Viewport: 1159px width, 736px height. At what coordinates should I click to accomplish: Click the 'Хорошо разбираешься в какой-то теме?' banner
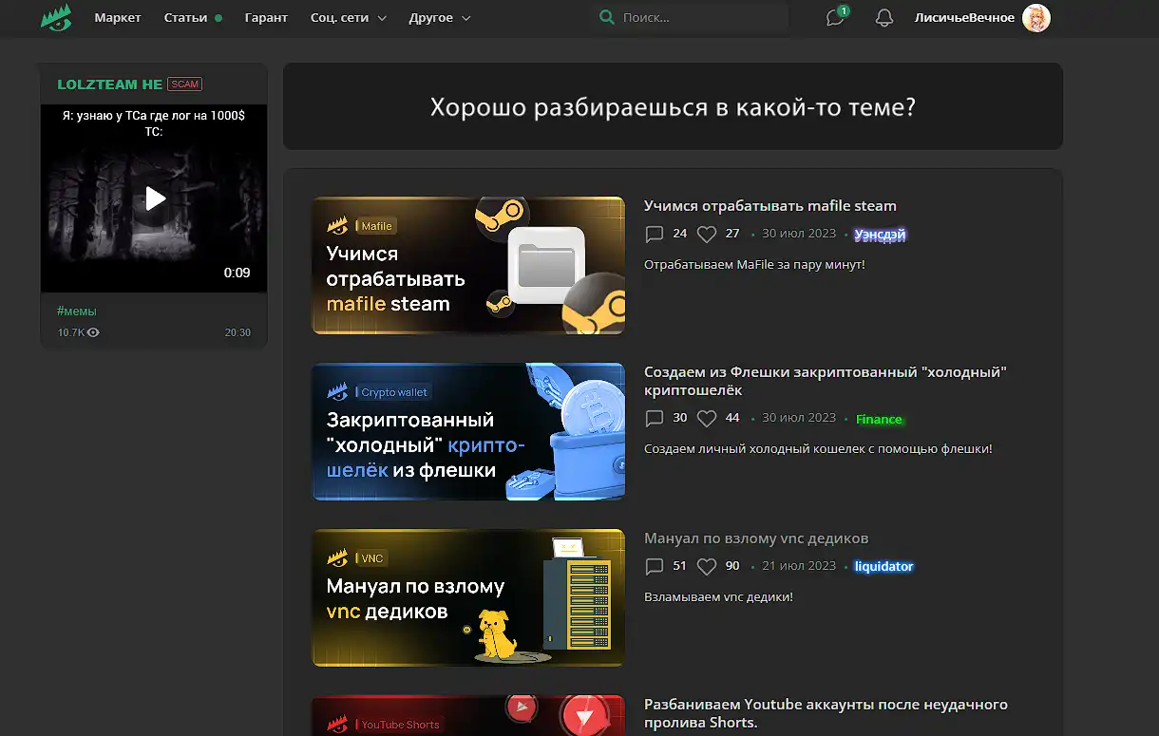(673, 106)
